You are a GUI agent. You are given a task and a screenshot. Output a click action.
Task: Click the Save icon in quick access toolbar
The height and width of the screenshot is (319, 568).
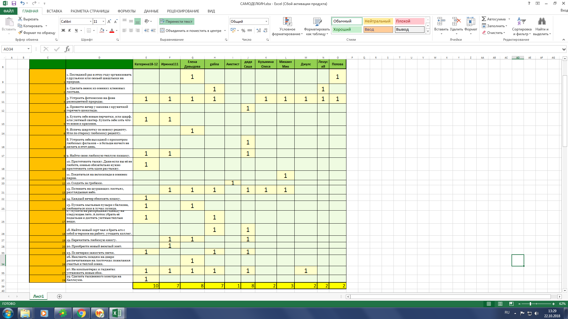tap(14, 4)
